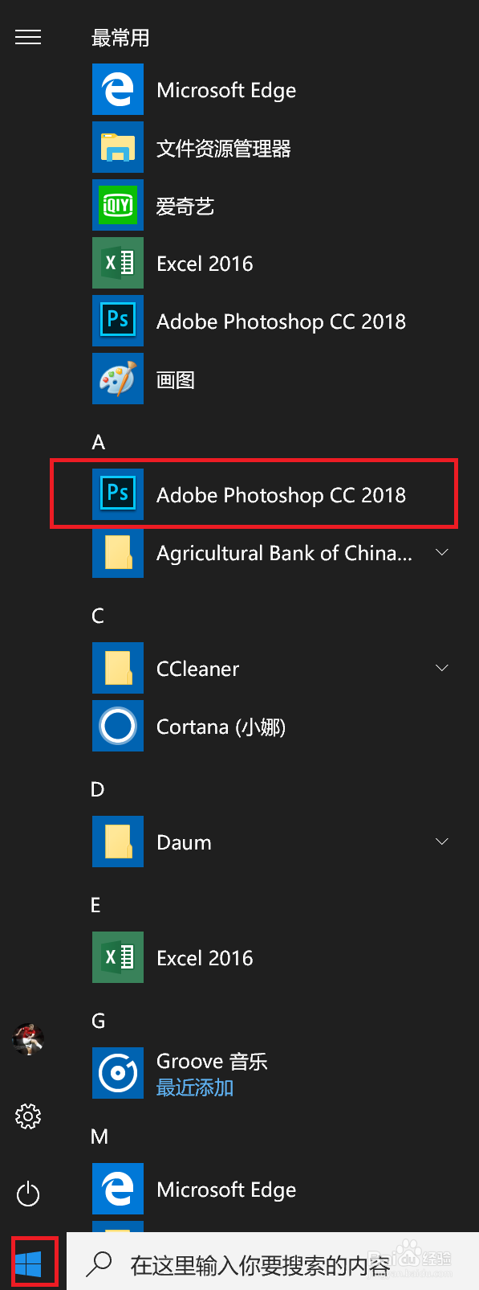Open 文件资源管理器 (File Explorer)
This screenshot has width=479, height=1290.
(x=223, y=148)
